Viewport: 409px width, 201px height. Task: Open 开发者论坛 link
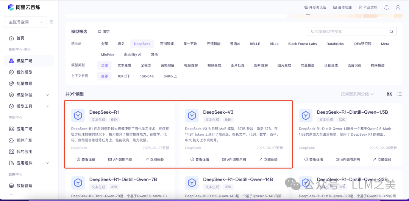click(x=315, y=7)
